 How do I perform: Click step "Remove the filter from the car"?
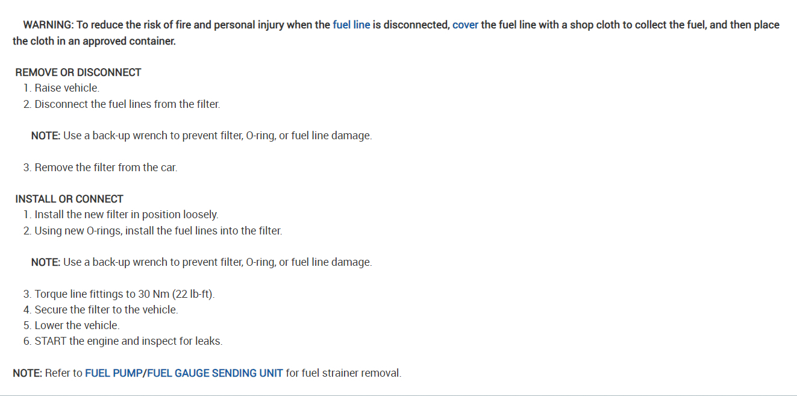pyautogui.click(x=106, y=168)
